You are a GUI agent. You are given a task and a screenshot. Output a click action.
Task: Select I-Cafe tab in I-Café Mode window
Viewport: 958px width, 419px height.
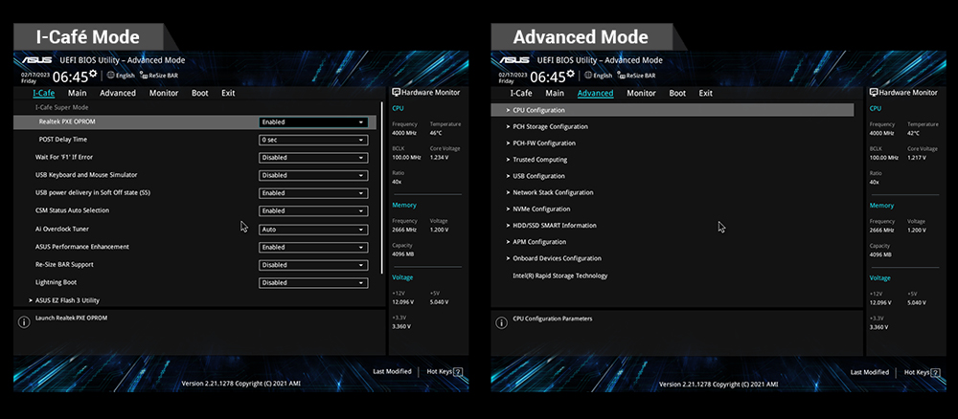point(43,94)
